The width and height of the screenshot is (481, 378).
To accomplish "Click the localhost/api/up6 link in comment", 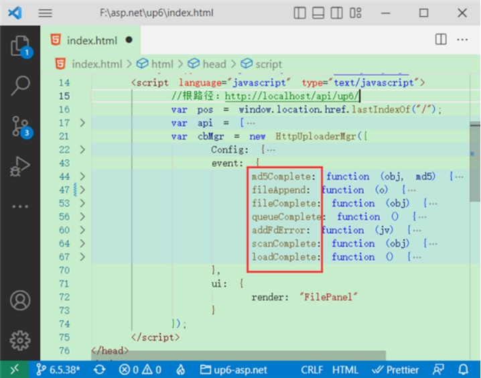I will pyautogui.click(x=291, y=97).
